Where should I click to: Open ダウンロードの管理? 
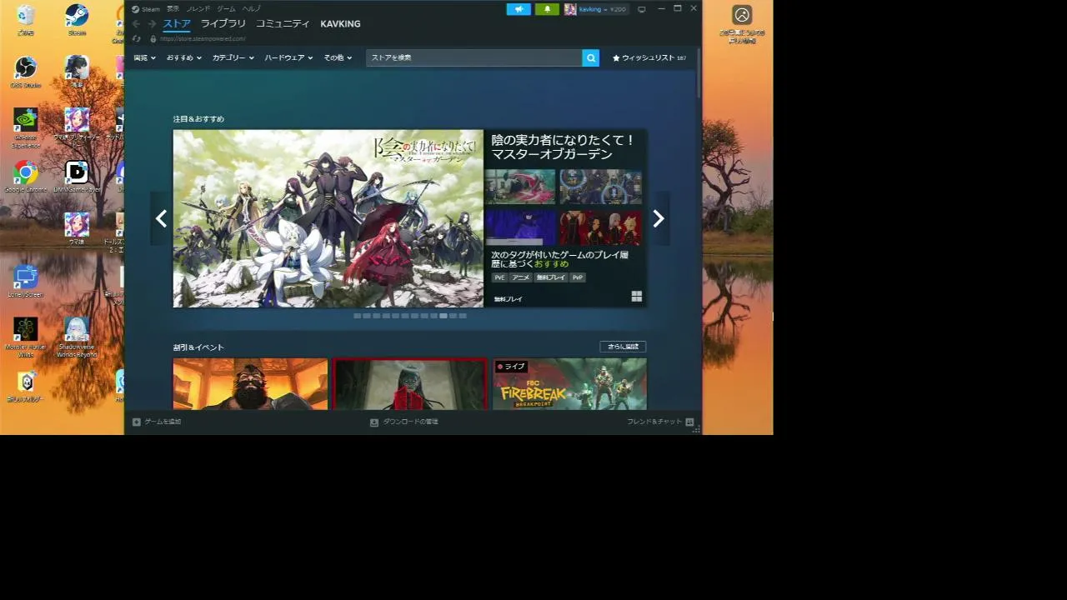[x=404, y=422]
